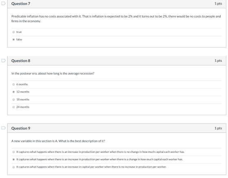Choose the '6 months' answer

click(x=13, y=85)
